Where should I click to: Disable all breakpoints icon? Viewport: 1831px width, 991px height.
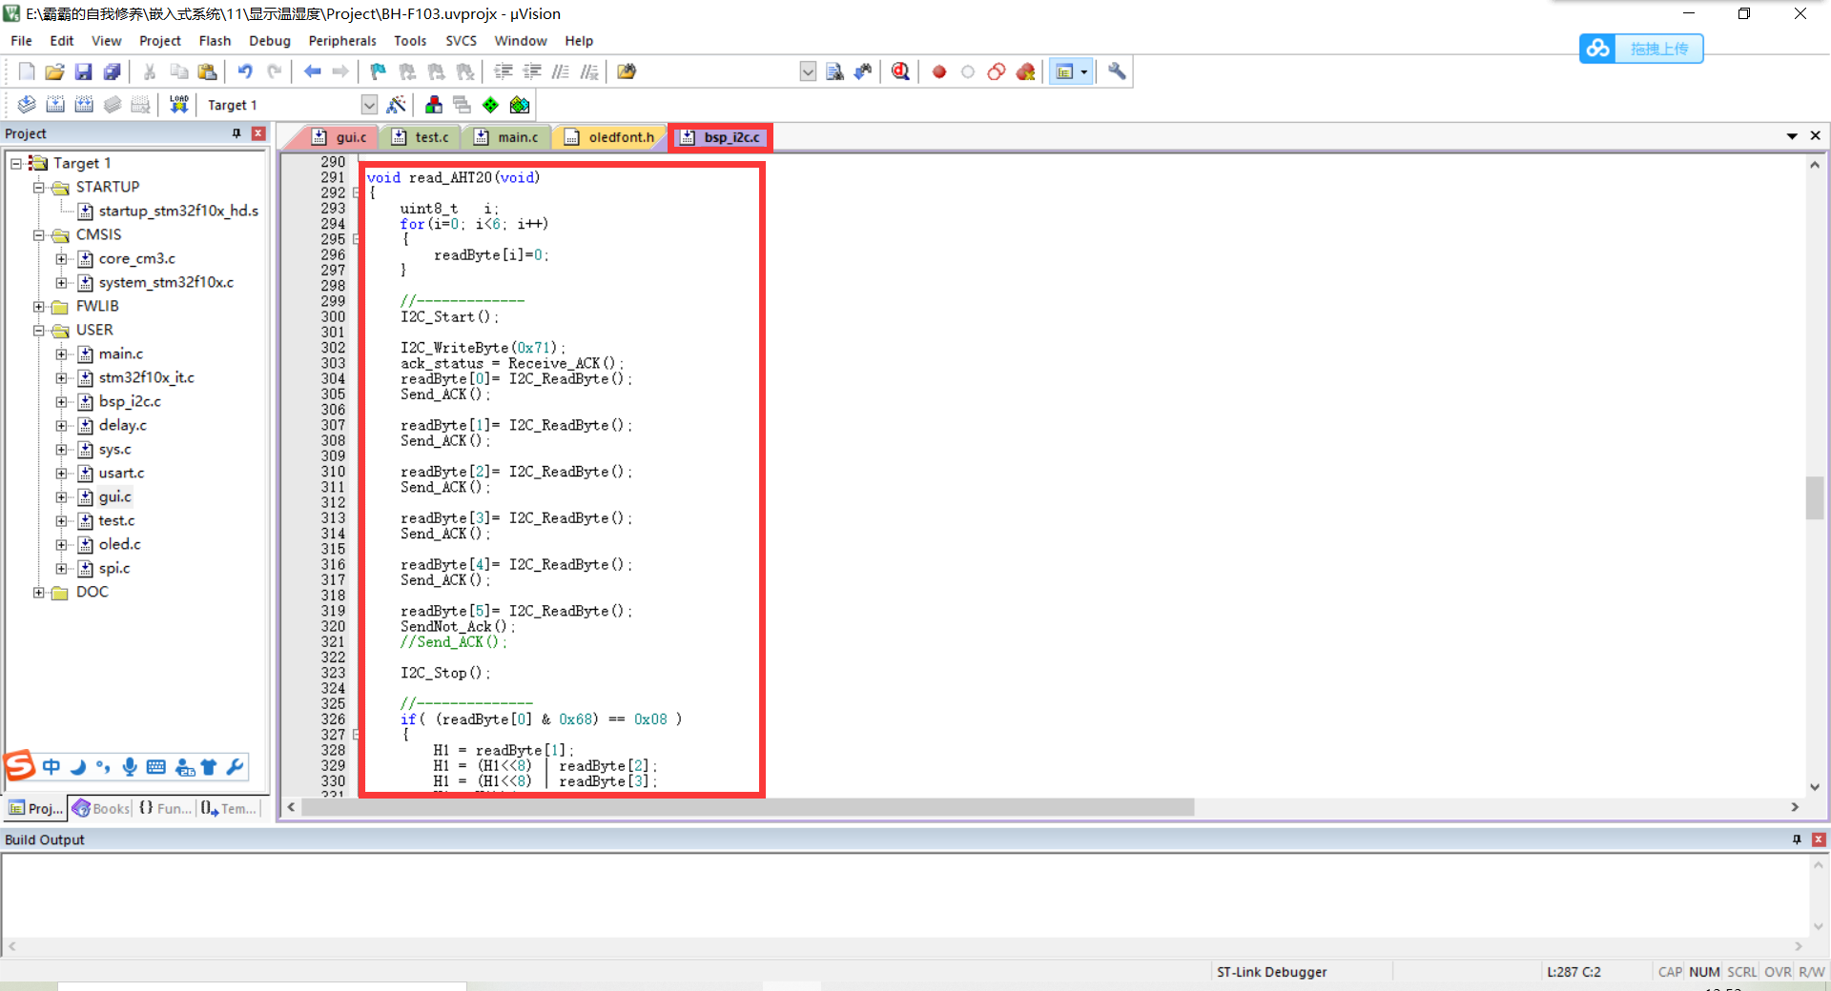tap(997, 71)
